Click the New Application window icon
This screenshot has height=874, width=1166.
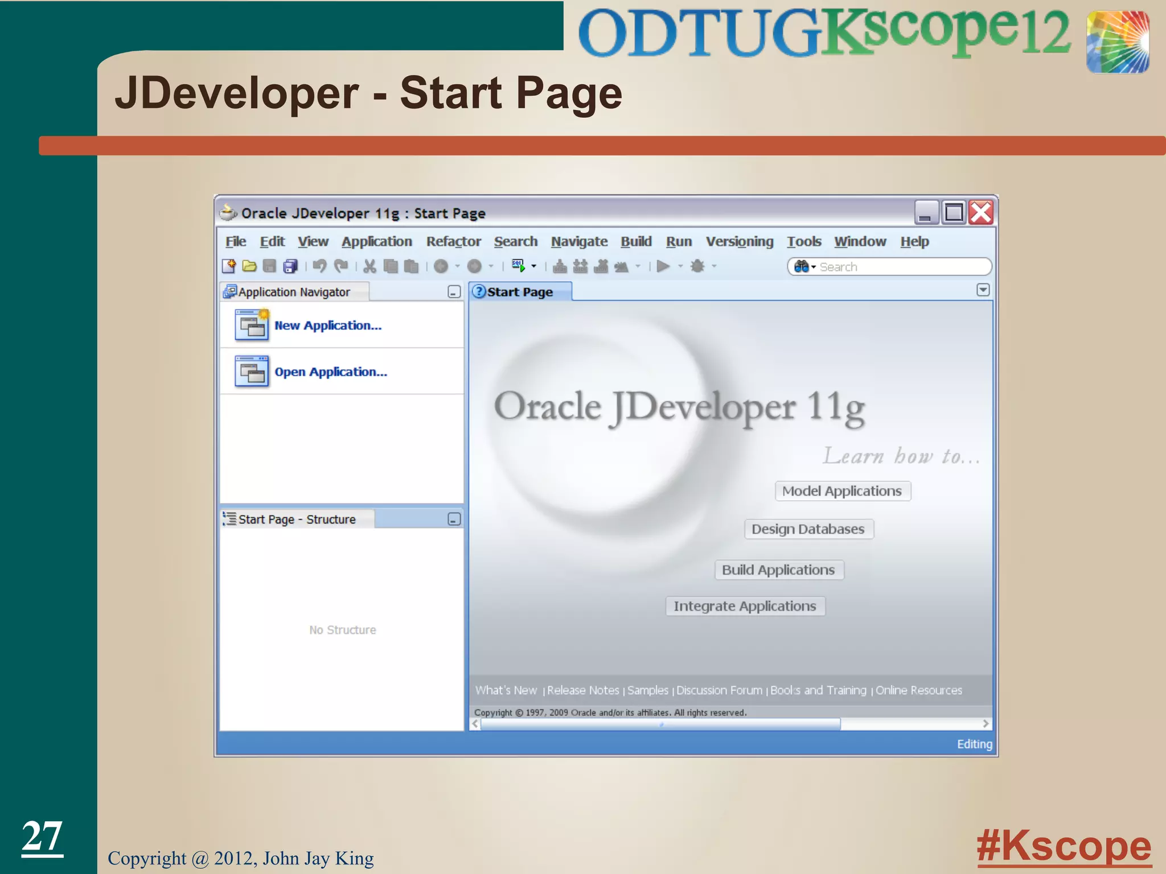tap(252, 325)
